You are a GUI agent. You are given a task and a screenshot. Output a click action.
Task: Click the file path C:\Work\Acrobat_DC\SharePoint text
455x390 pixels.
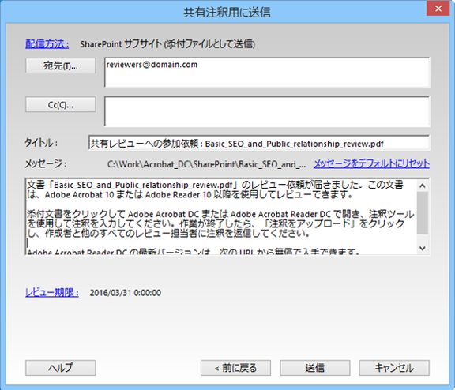click(x=206, y=164)
